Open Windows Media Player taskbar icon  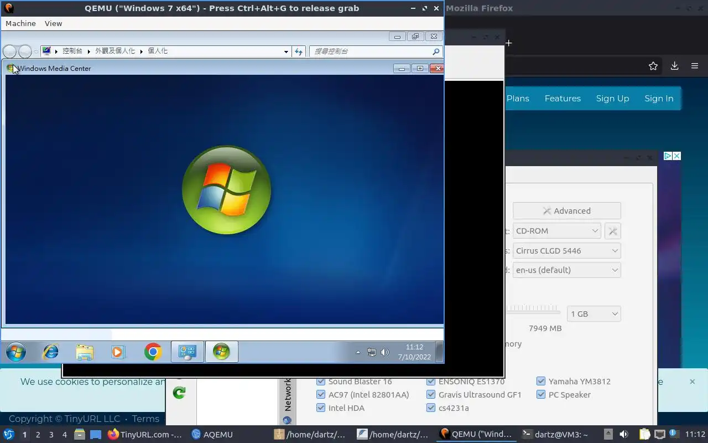point(118,352)
